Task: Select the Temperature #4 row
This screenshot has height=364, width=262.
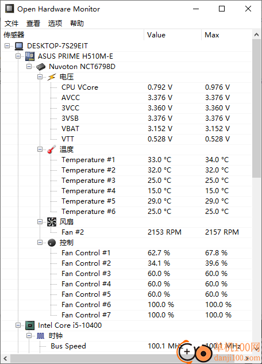Action: click(126, 191)
